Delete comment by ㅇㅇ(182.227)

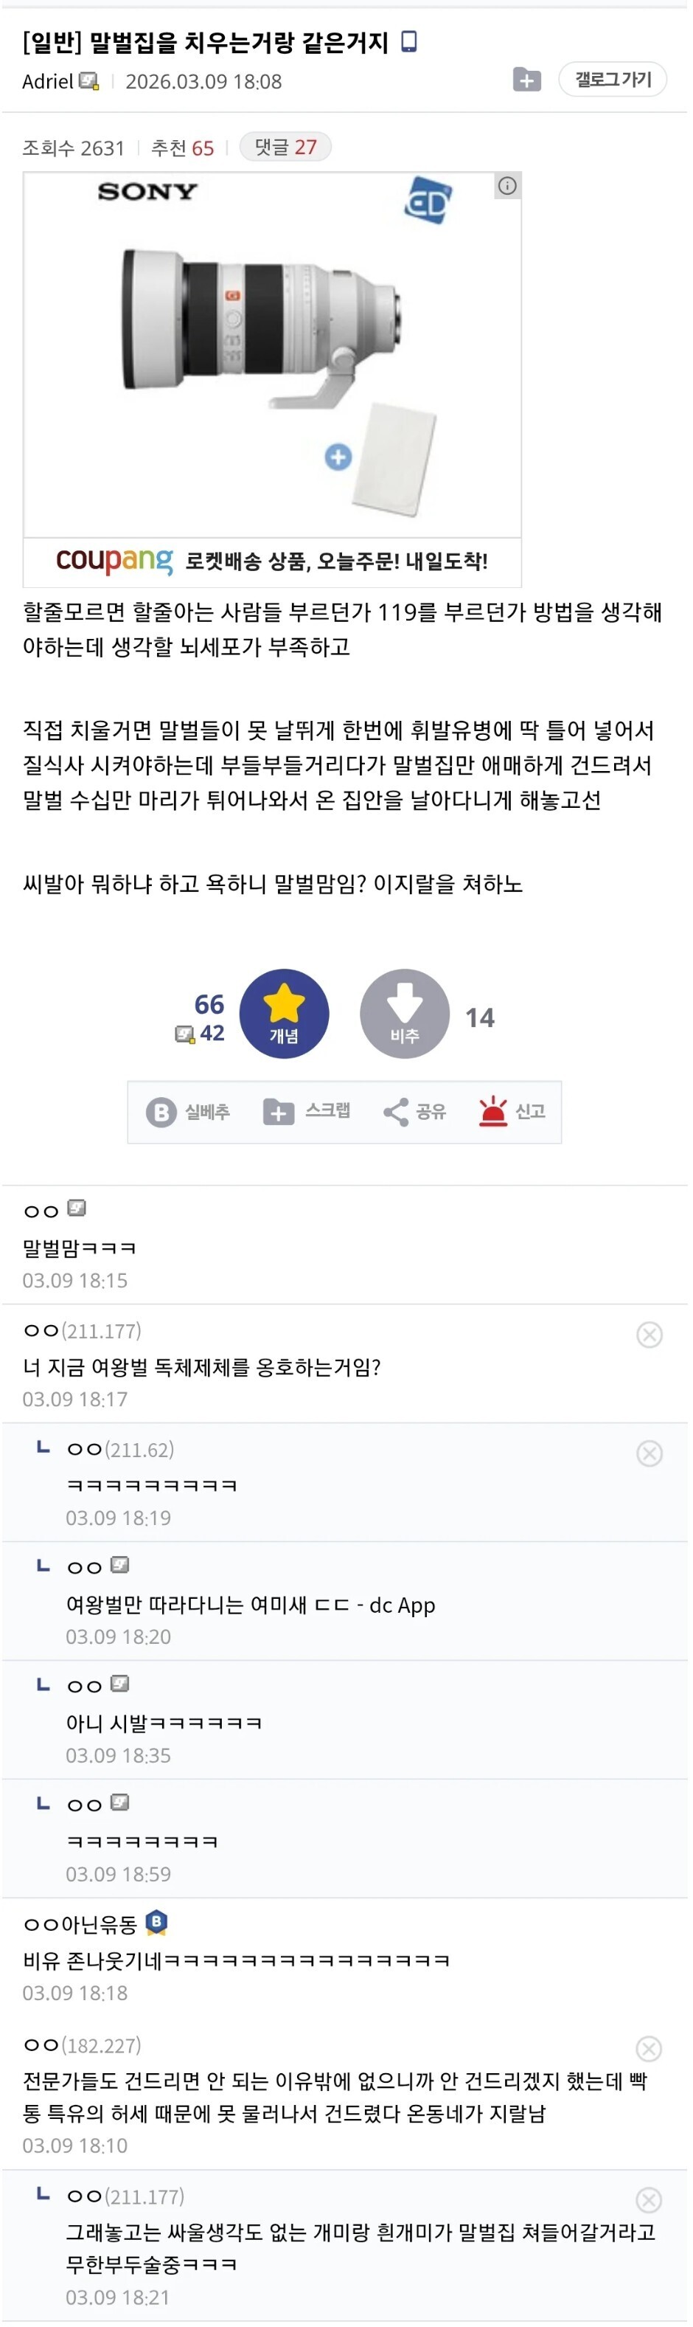[650, 2049]
